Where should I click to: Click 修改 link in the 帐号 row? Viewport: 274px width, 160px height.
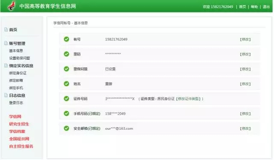click(245, 39)
